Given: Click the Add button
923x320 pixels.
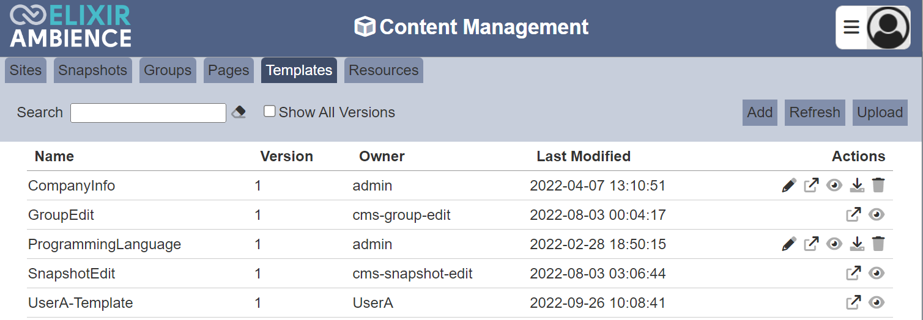Looking at the screenshot, I should (x=760, y=112).
